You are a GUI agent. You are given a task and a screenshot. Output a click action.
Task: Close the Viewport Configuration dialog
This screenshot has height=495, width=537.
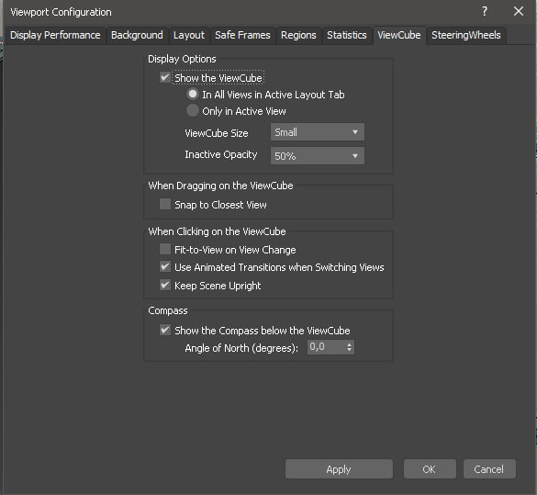519,11
